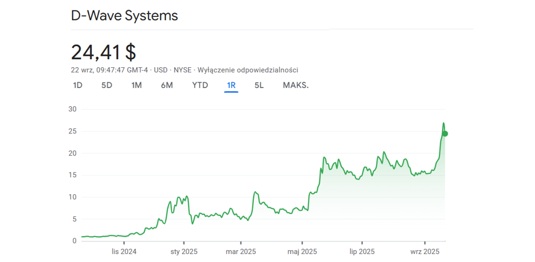Click the 10 y-axis value
This screenshot has height=262, width=535.
[x=73, y=197]
